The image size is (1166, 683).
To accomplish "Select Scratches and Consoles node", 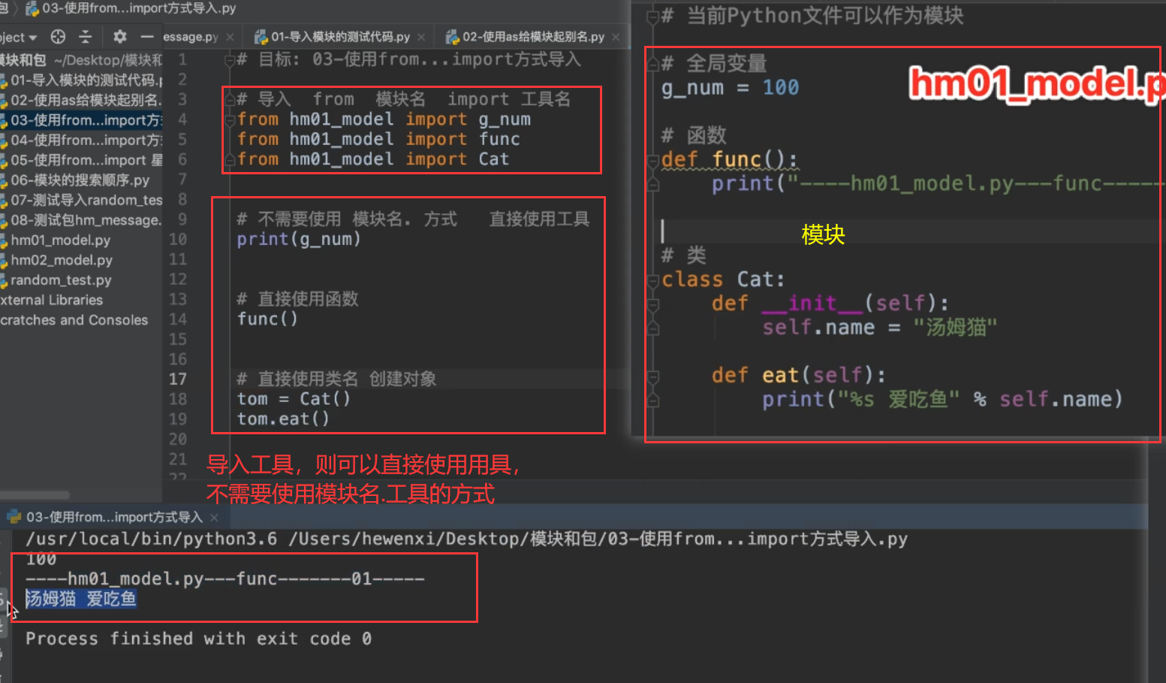I will pyautogui.click(x=74, y=320).
